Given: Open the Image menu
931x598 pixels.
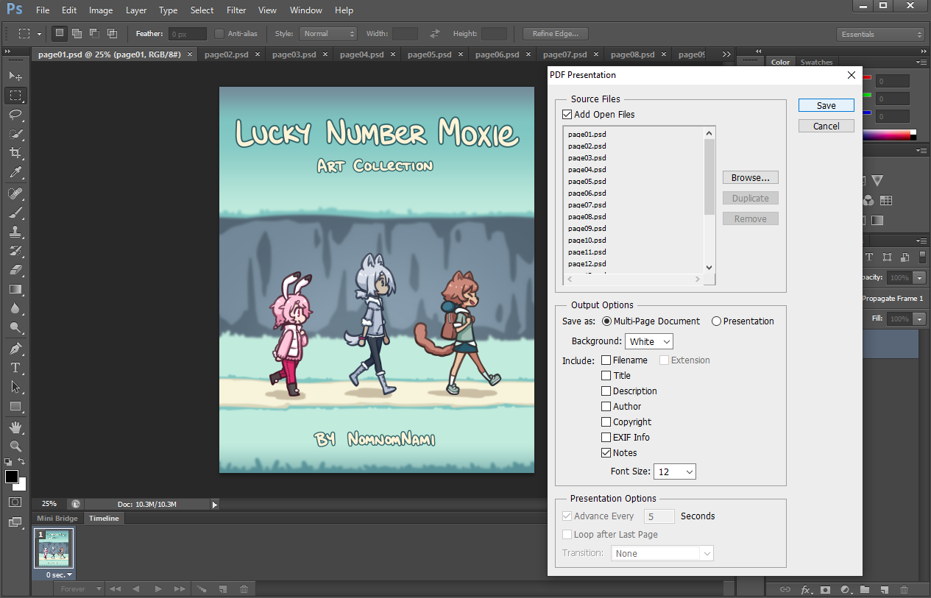Looking at the screenshot, I should coord(101,10).
